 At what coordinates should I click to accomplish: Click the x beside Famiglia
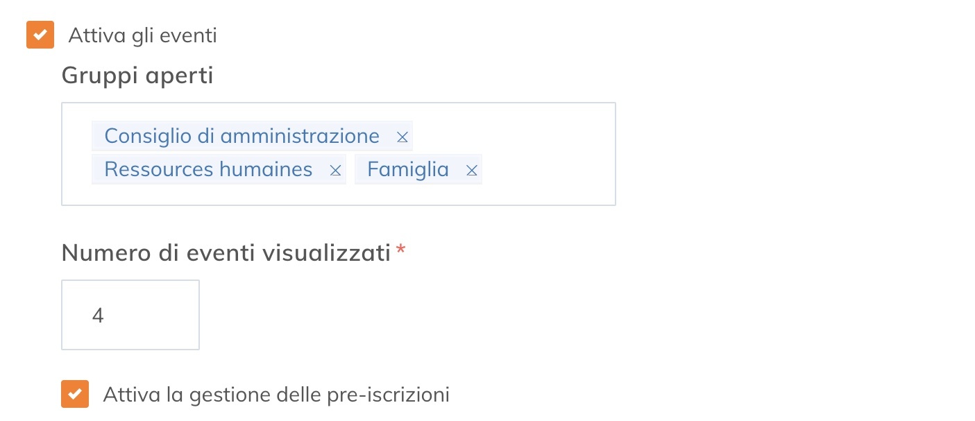click(x=471, y=169)
